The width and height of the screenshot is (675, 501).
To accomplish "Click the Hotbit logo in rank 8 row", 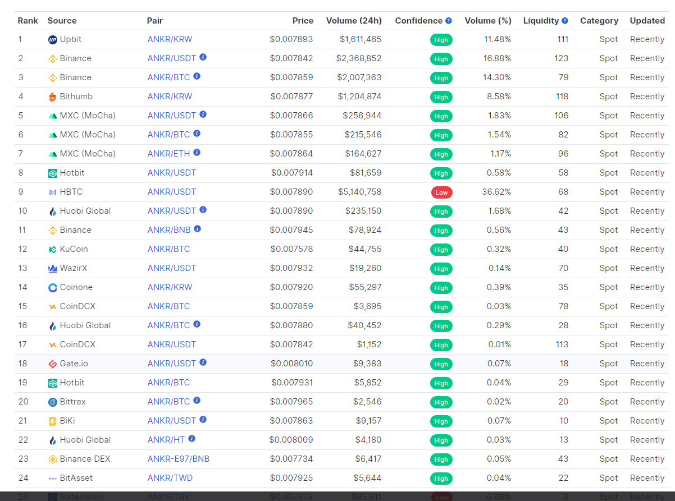I will tap(53, 173).
